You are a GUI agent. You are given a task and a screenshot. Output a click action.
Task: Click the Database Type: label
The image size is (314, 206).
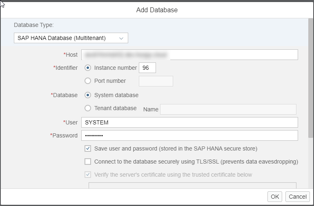[x=34, y=25]
